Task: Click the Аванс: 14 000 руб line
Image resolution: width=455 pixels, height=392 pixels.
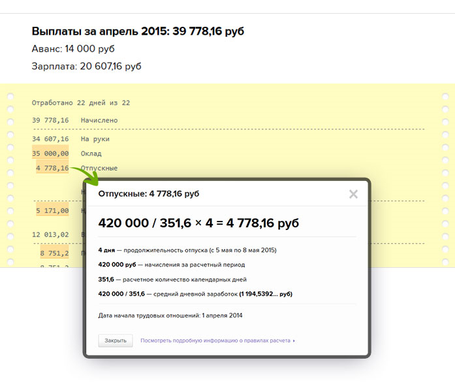Action: click(x=73, y=49)
